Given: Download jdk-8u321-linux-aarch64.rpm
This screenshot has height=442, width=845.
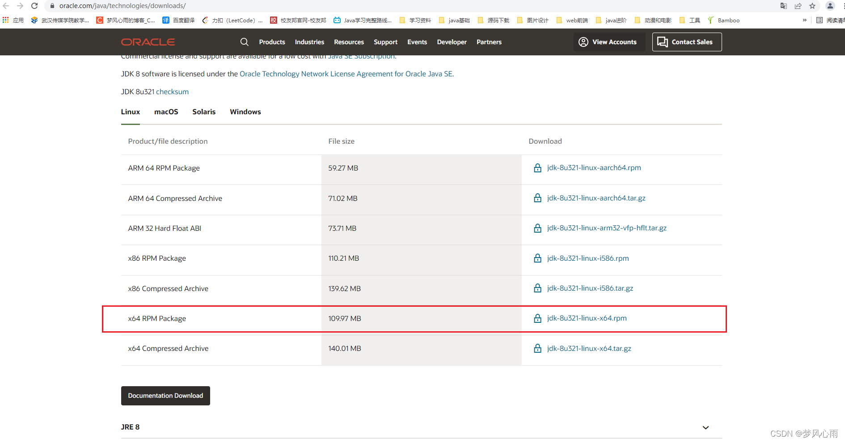Looking at the screenshot, I should 594,168.
